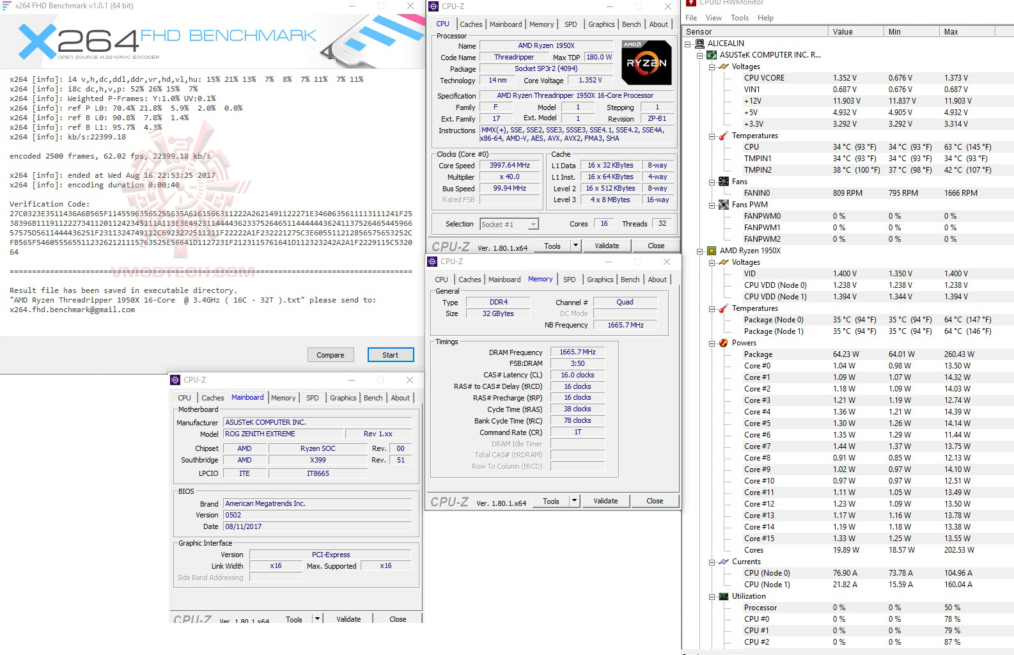
Task: Switch to Caches tab in top CPU-Z window
Action: [471, 24]
